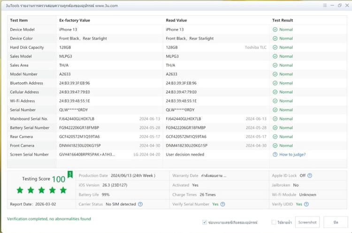
Task: Click the close button next to Screenshot
Action: tap(335, 222)
